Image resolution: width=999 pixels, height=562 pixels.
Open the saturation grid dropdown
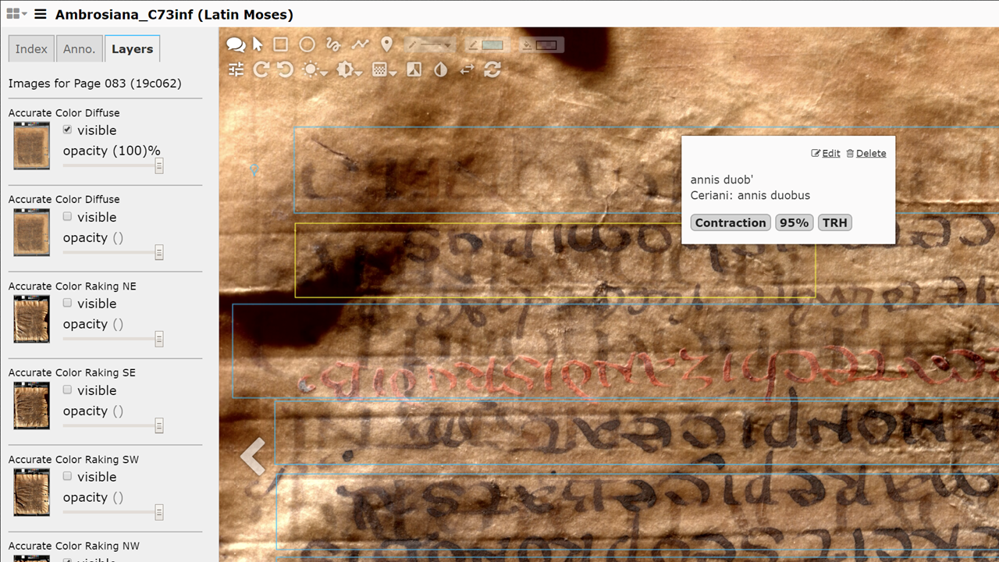coord(384,69)
